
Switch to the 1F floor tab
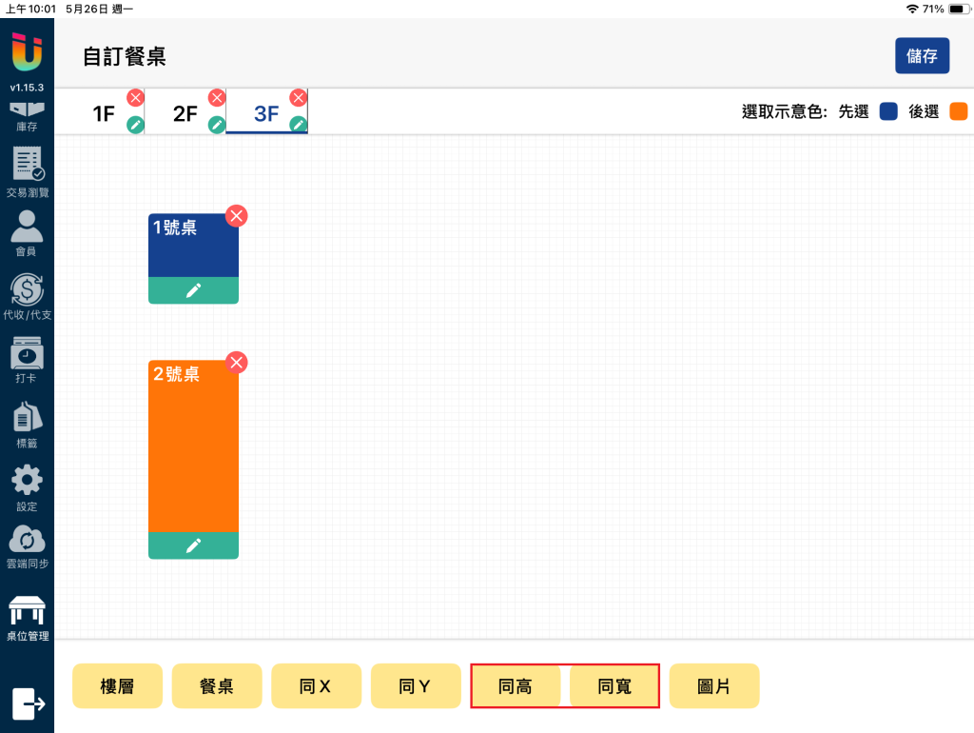click(104, 114)
